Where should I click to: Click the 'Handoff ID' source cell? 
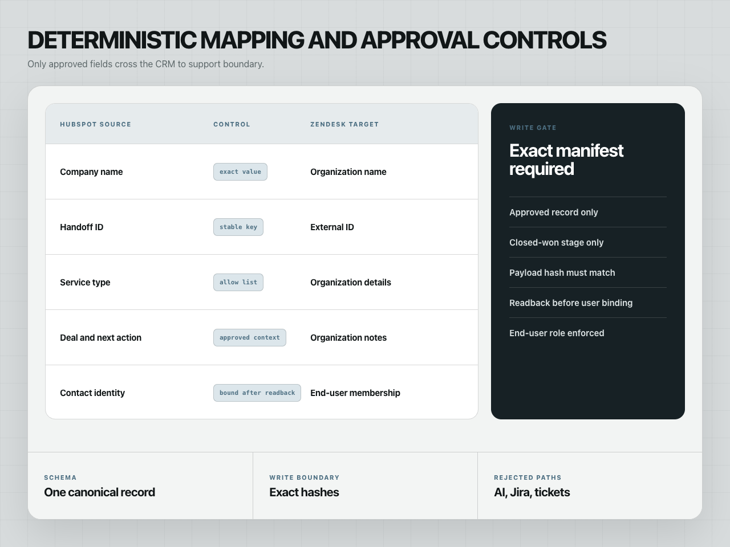(x=82, y=227)
